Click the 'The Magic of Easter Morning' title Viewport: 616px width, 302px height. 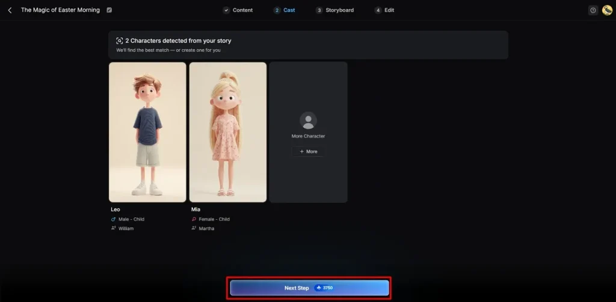(61, 10)
